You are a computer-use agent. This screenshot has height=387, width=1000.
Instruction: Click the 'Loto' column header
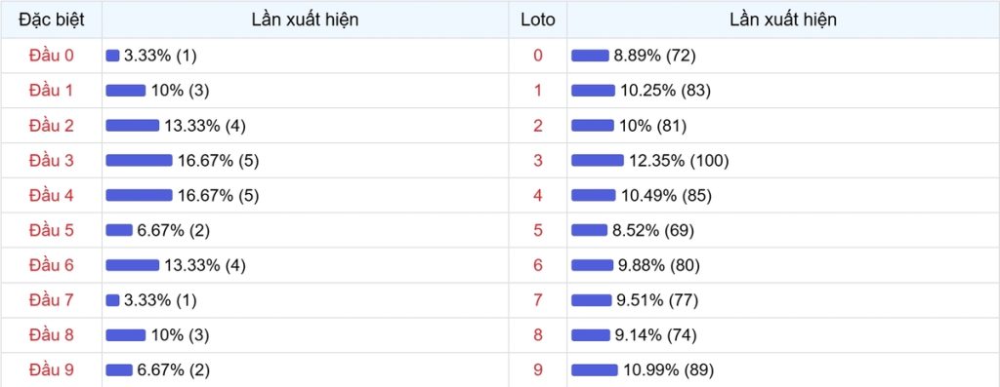tap(538, 19)
